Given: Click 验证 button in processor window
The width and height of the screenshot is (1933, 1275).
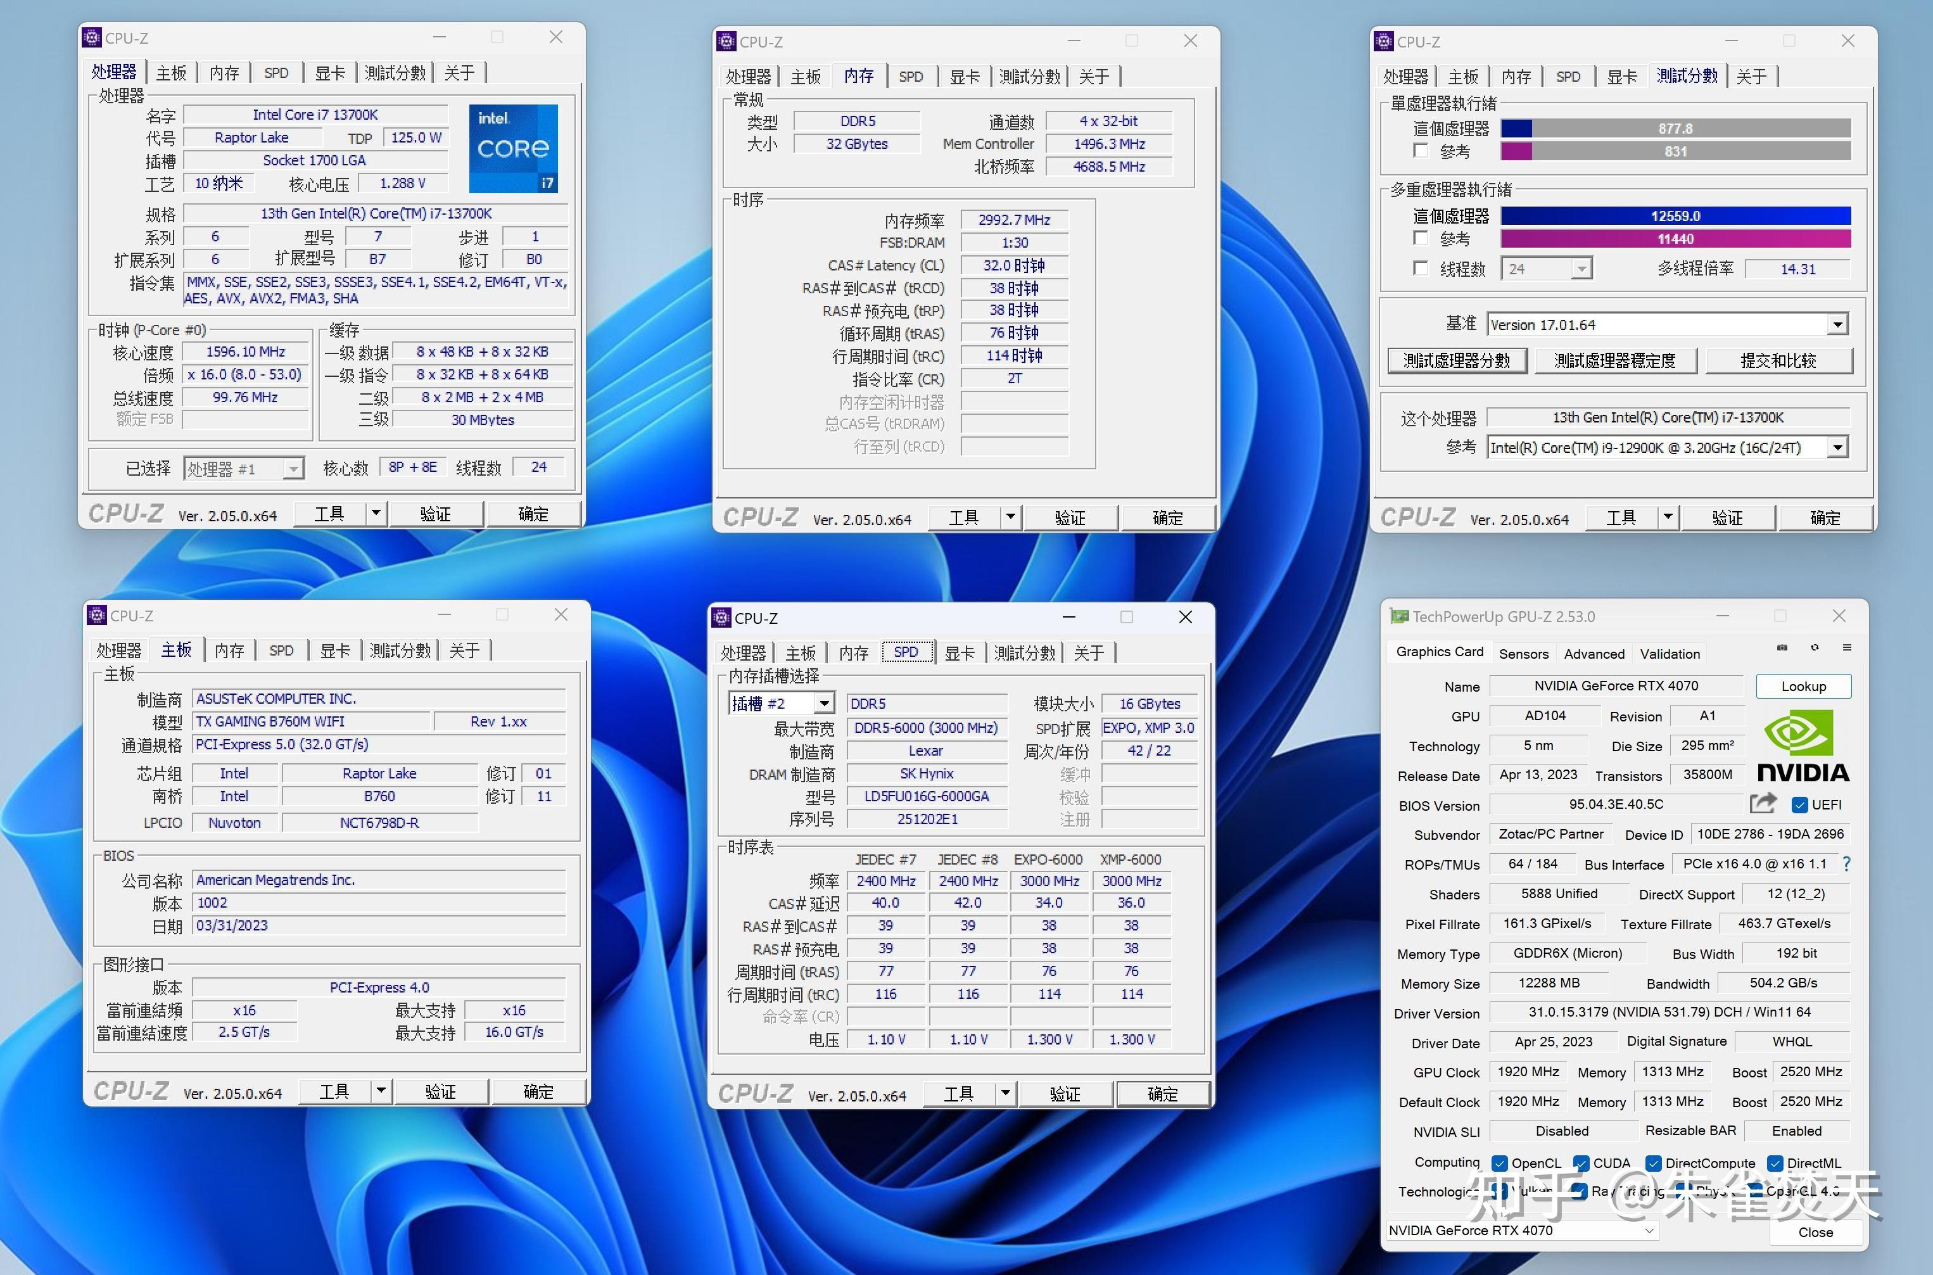Looking at the screenshot, I should [436, 514].
